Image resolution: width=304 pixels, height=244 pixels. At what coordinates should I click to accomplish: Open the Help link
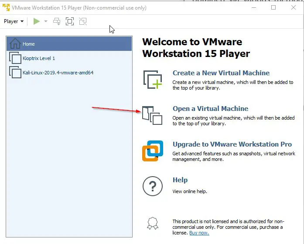(180, 180)
